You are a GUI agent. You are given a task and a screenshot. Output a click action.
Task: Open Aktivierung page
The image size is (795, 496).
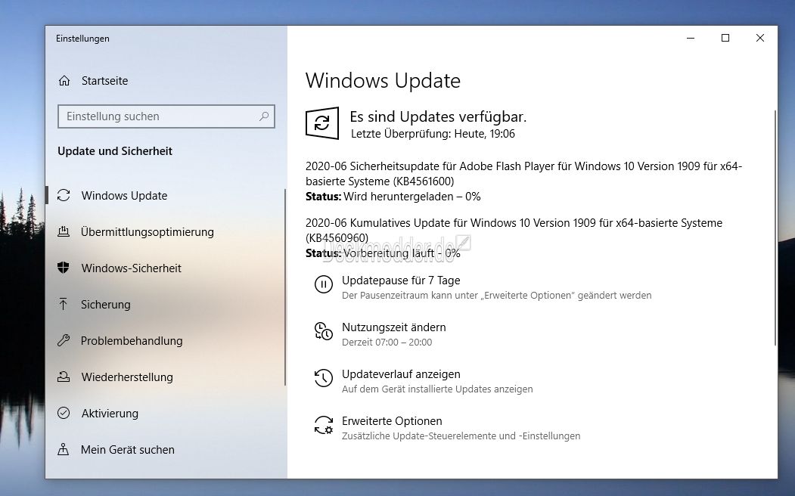(110, 414)
